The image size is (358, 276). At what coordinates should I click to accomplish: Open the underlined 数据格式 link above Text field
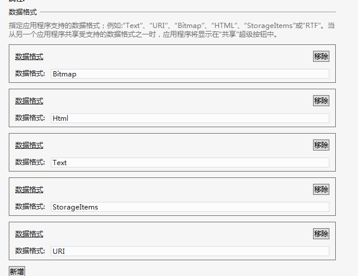point(29,145)
